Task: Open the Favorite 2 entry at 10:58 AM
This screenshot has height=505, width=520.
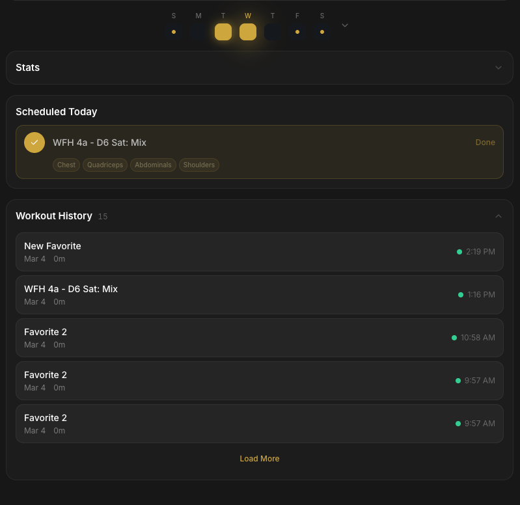Action: pos(259,338)
